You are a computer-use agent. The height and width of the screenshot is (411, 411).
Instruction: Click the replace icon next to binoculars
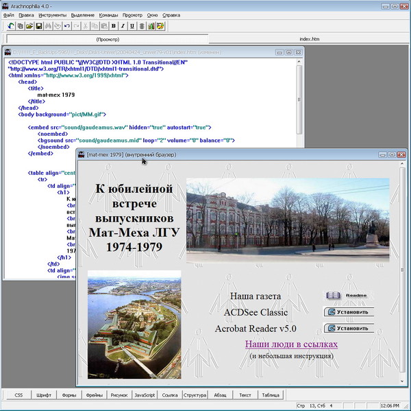pyautogui.click(x=58, y=26)
